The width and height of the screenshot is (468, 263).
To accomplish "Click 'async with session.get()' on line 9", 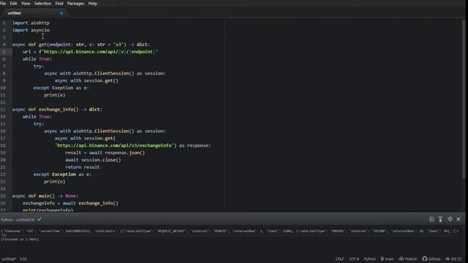I will [x=86, y=80].
